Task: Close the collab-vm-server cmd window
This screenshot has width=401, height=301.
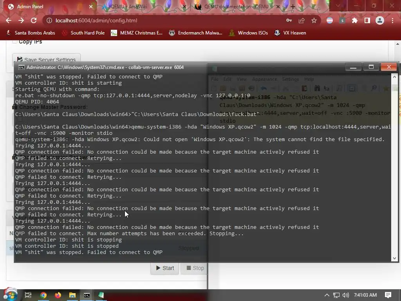Action: 389,67
